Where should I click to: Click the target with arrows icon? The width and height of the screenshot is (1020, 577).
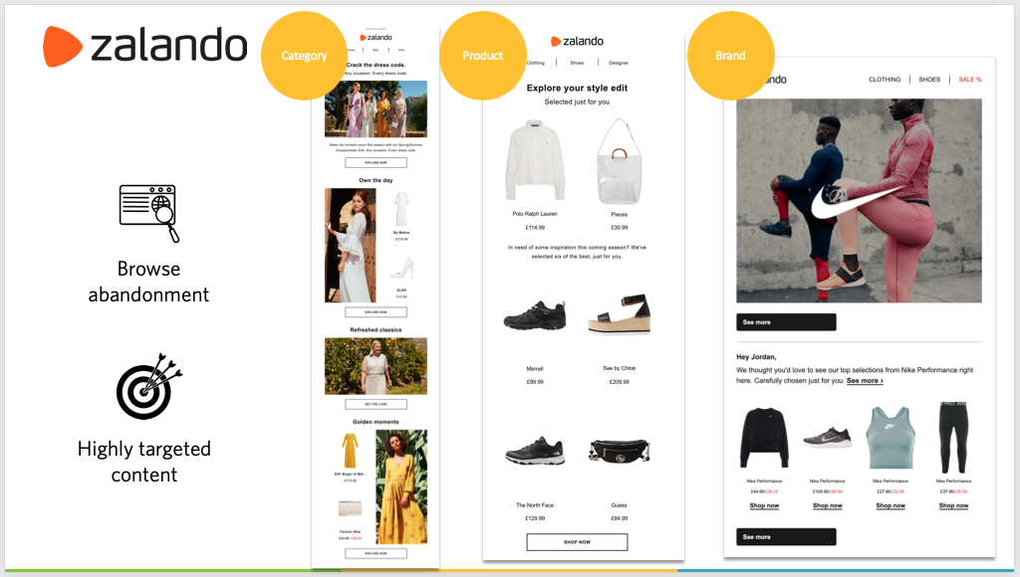click(x=149, y=386)
